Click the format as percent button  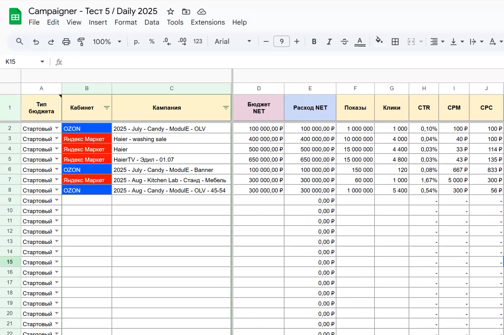tap(152, 42)
